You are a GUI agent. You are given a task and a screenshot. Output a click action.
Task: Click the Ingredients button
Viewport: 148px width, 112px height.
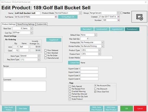(x=117, y=29)
